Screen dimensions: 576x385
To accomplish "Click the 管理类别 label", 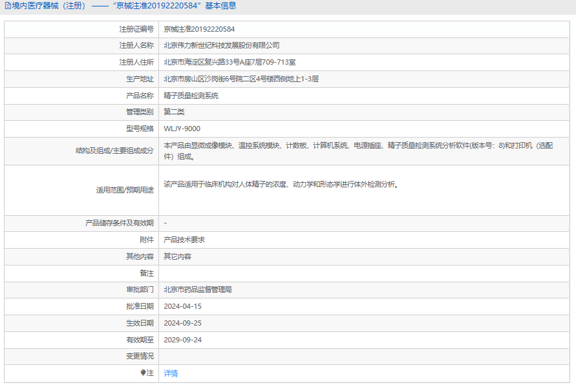I will click(140, 112).
